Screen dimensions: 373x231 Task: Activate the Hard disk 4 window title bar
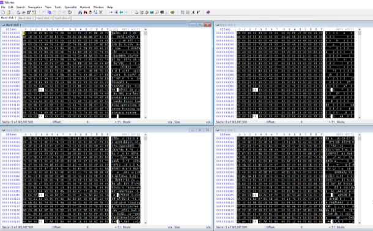95,130
